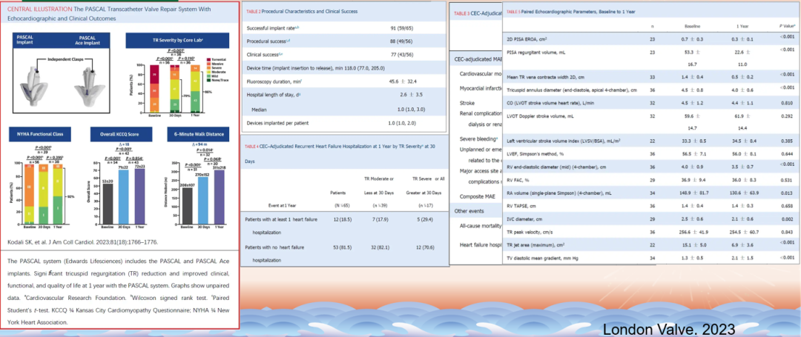Click the All-cause mortality row label
Image resolution: width=801 pixels, height=337 pixels.
[480, 224]
